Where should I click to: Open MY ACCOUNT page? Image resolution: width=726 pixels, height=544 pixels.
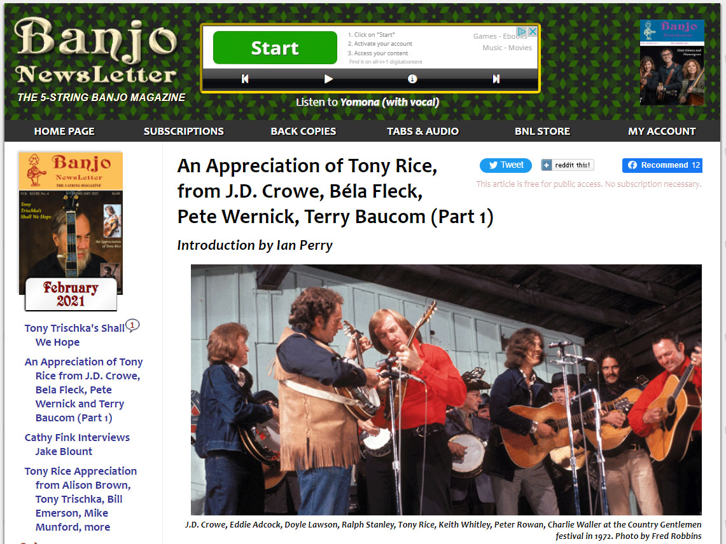pos(662,132)
